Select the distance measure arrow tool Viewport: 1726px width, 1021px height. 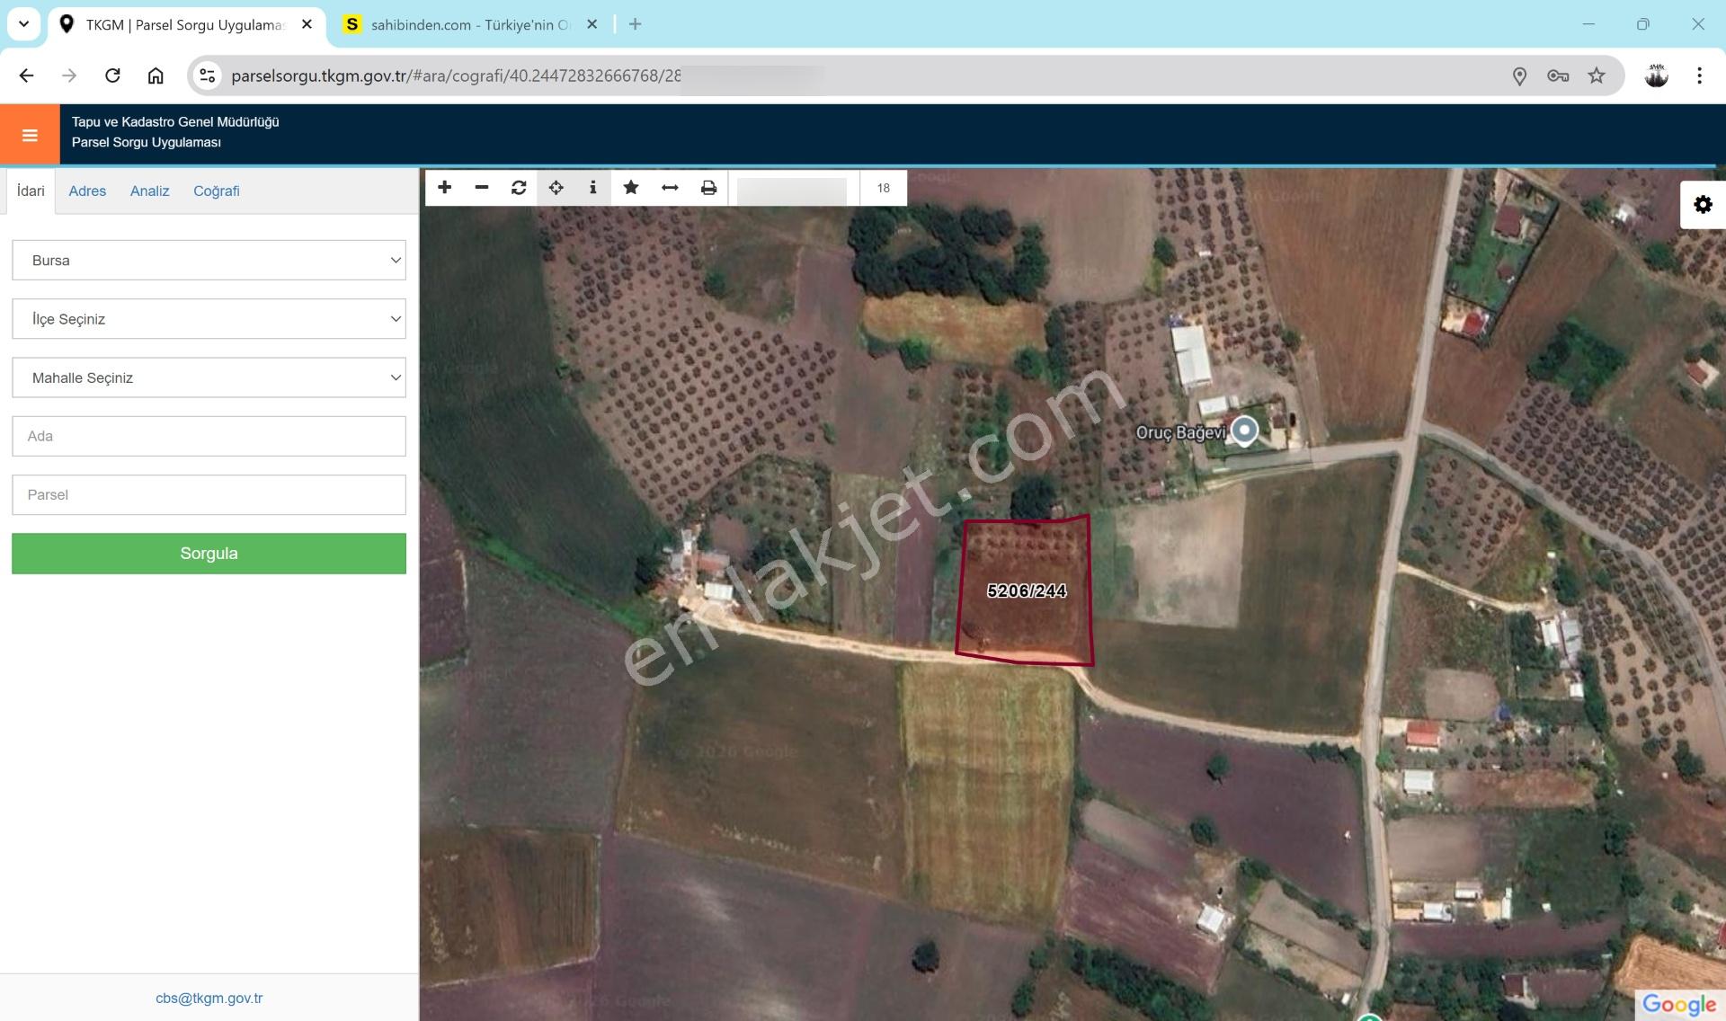point(670,188)
